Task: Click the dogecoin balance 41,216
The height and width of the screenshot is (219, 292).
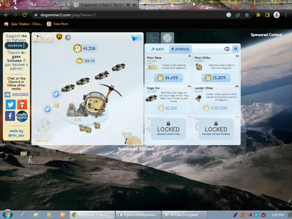Action: coord(85,48)
